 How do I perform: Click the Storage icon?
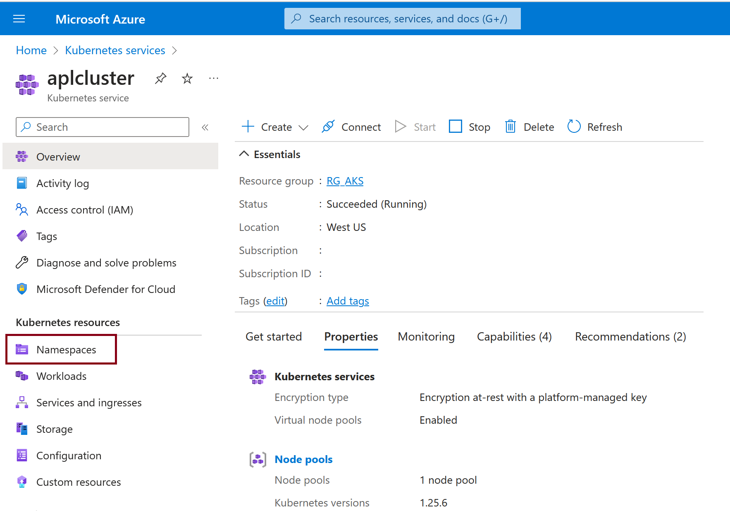click(x=22, y=429)
